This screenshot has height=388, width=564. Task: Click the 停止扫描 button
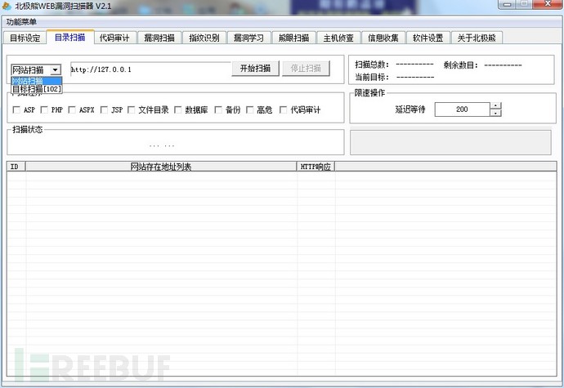pos(306,69)
